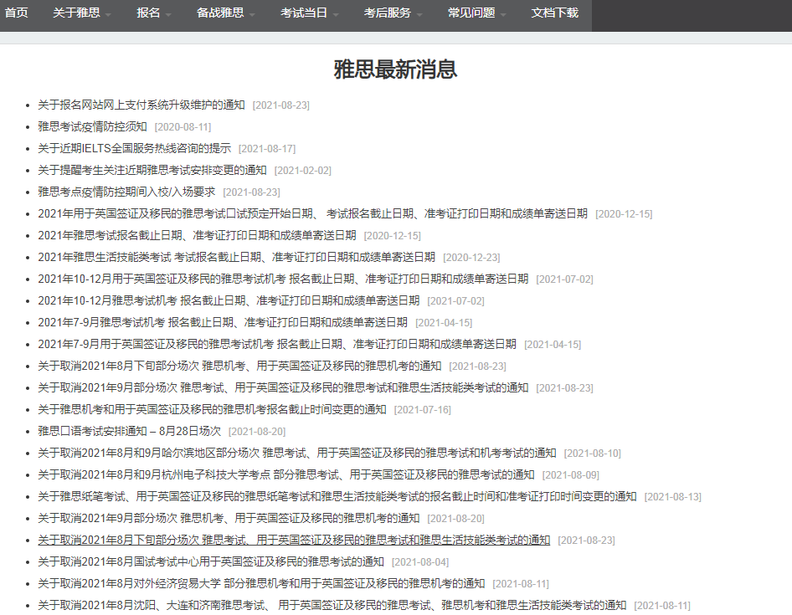792x615 pixels.
Task: Open 杭州电子科技大学考点 cancellation notice
Action: (x=285, y=474)
